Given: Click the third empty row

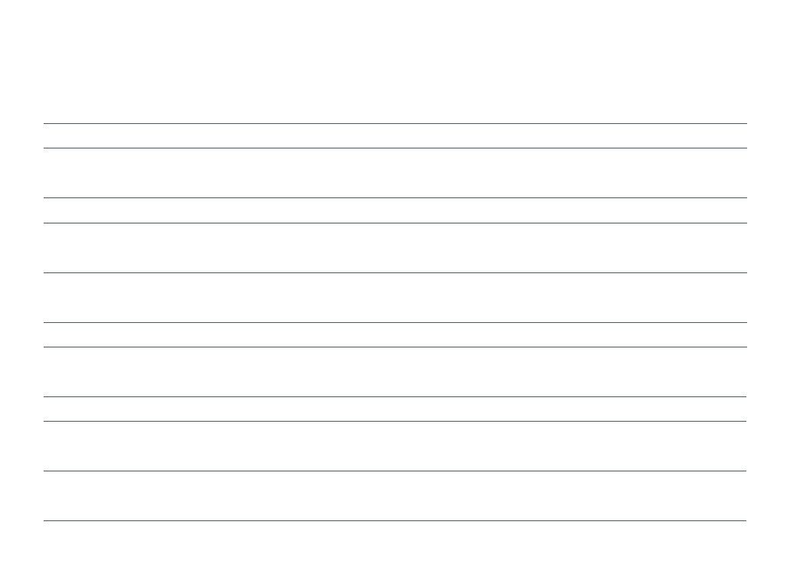Looking at the screenshot, I should point(395,210).
